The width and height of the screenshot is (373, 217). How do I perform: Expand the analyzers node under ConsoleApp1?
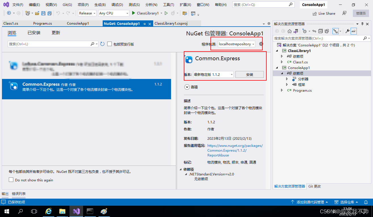[x=287, y=79]
